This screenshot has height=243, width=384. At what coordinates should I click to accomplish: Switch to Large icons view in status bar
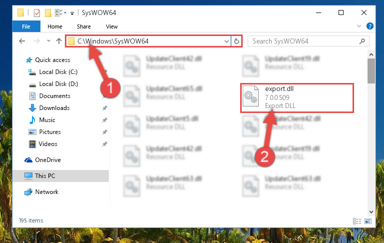click(x=368, y=221)
